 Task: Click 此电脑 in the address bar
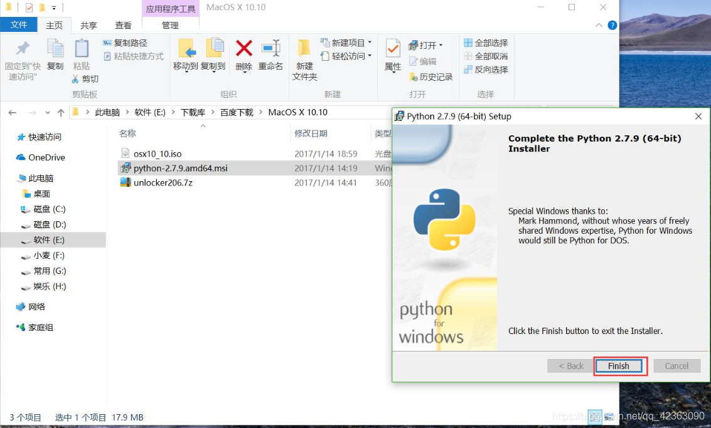(x=107, y=112)
